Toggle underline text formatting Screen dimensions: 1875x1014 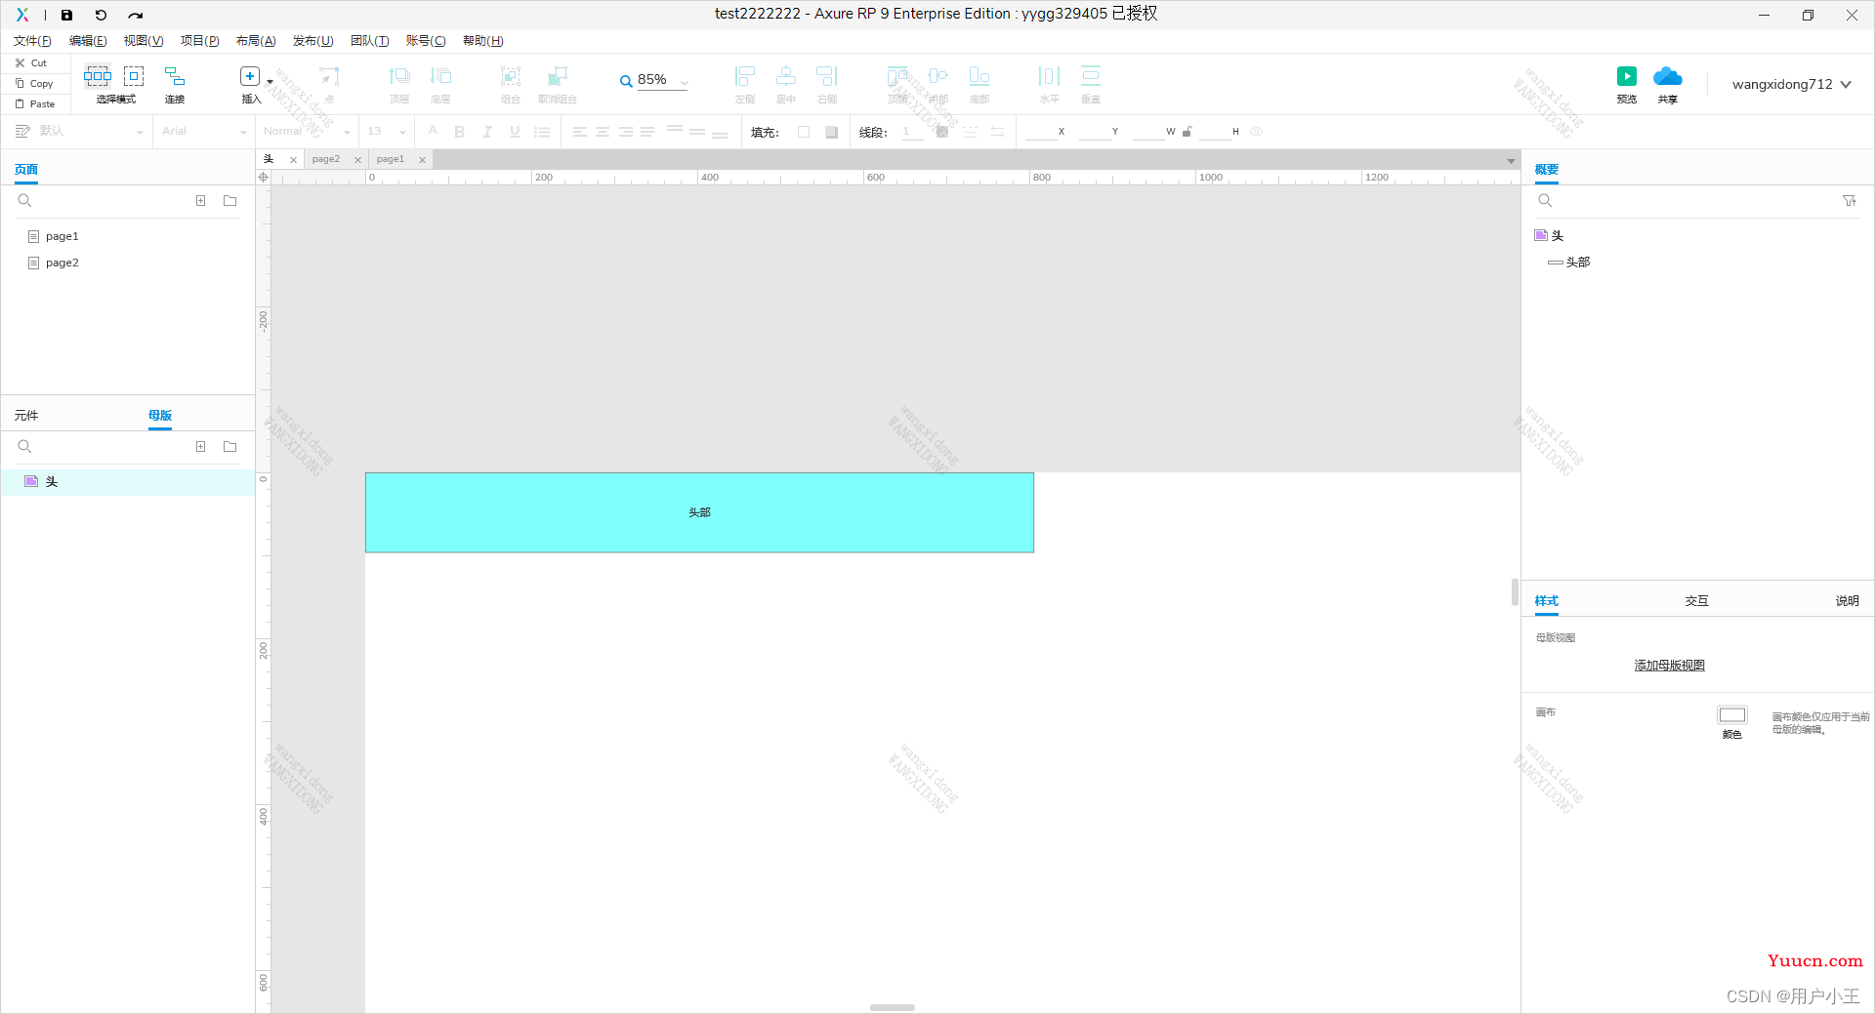[515, 132]
